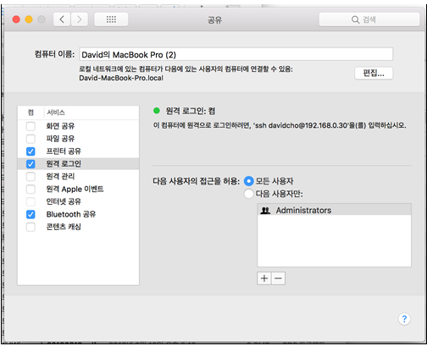Click the 검색 search field

point(369,19)
